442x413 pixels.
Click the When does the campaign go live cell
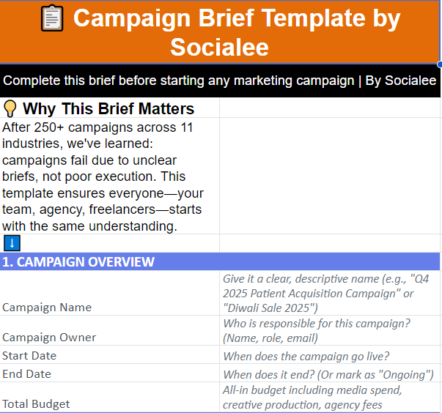[330, 354]
